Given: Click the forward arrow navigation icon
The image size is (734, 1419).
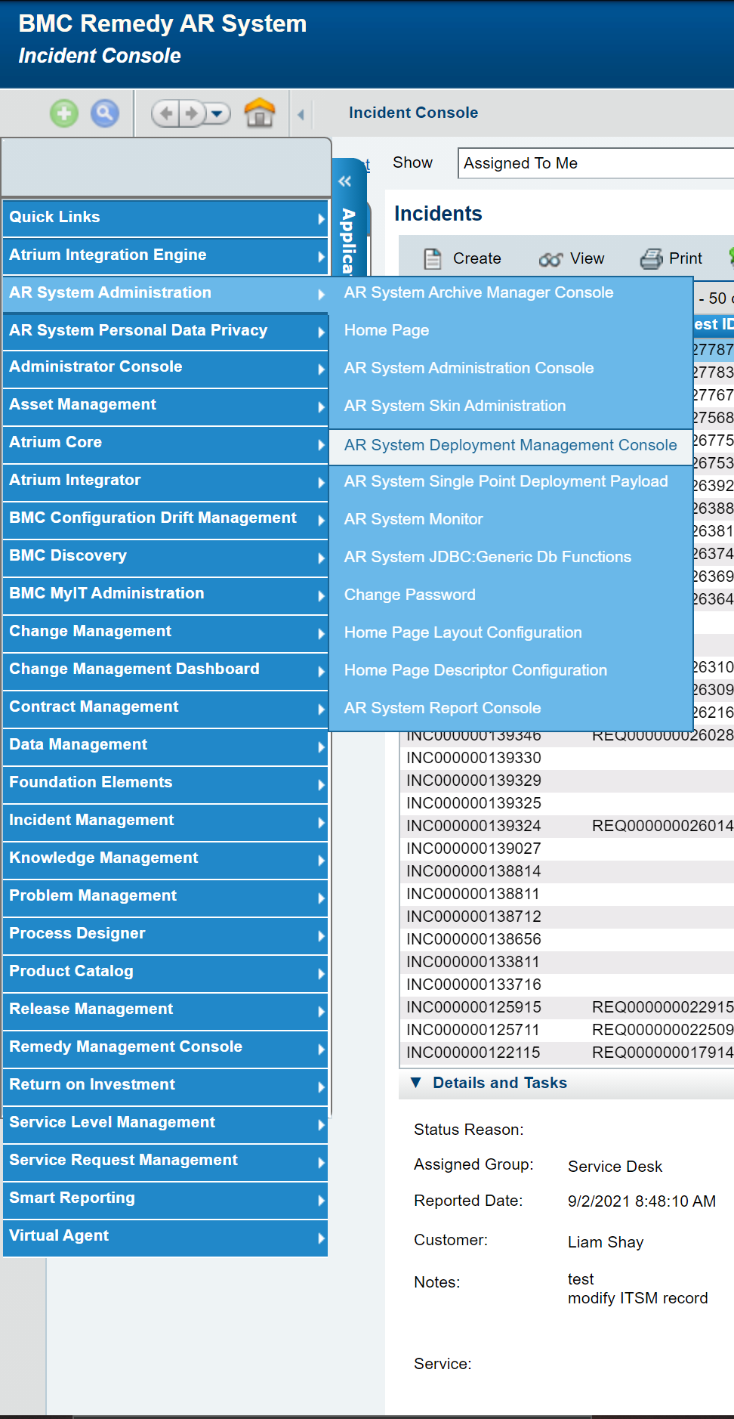Looking at the screenshot, I should tap(192, 114).
